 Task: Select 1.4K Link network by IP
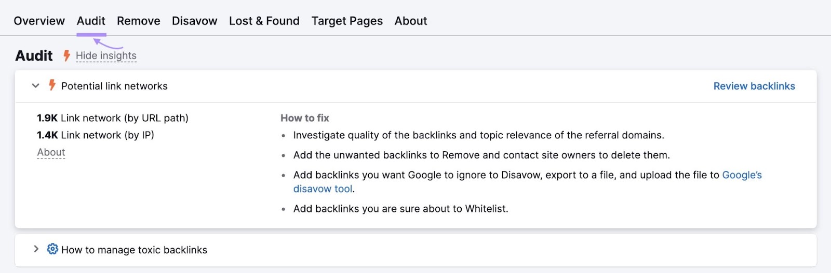(x=96, y=135)
